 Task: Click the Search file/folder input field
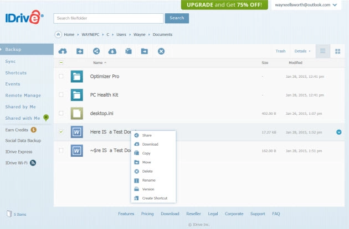(x=109, y=18)
